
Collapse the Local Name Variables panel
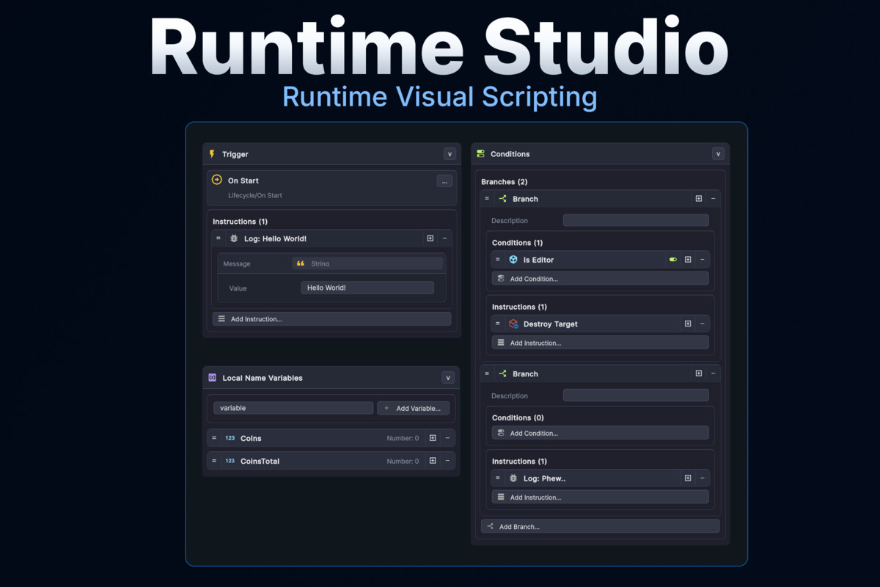pos(448,378)
